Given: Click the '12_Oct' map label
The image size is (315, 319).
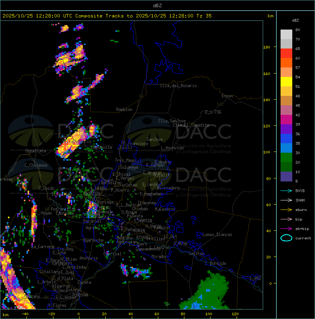Looking at the screenshot, I should click(170, 236).
